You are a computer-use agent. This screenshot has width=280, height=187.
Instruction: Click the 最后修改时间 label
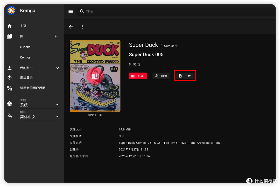pyautogui.click(x=79, y=156)
